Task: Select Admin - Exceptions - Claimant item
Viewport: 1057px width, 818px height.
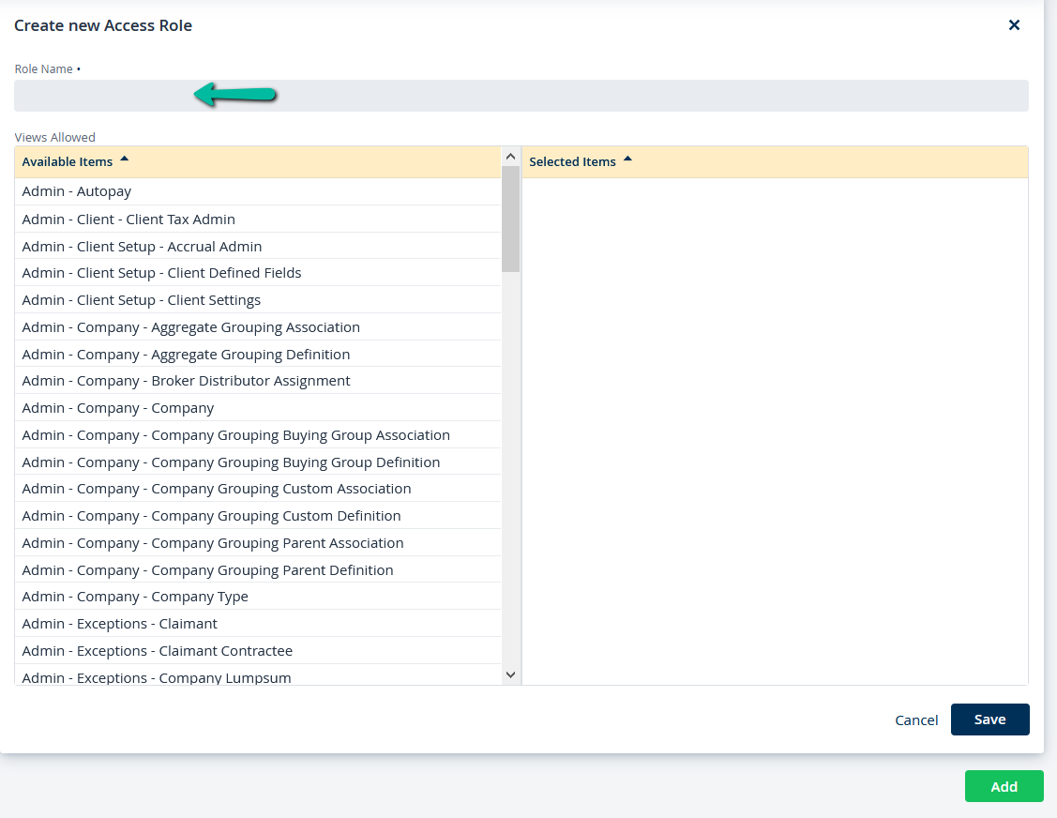Action: (119, 624)
